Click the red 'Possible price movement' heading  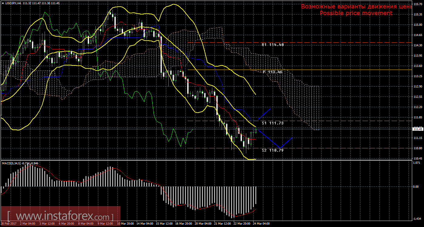coord(356,13)
